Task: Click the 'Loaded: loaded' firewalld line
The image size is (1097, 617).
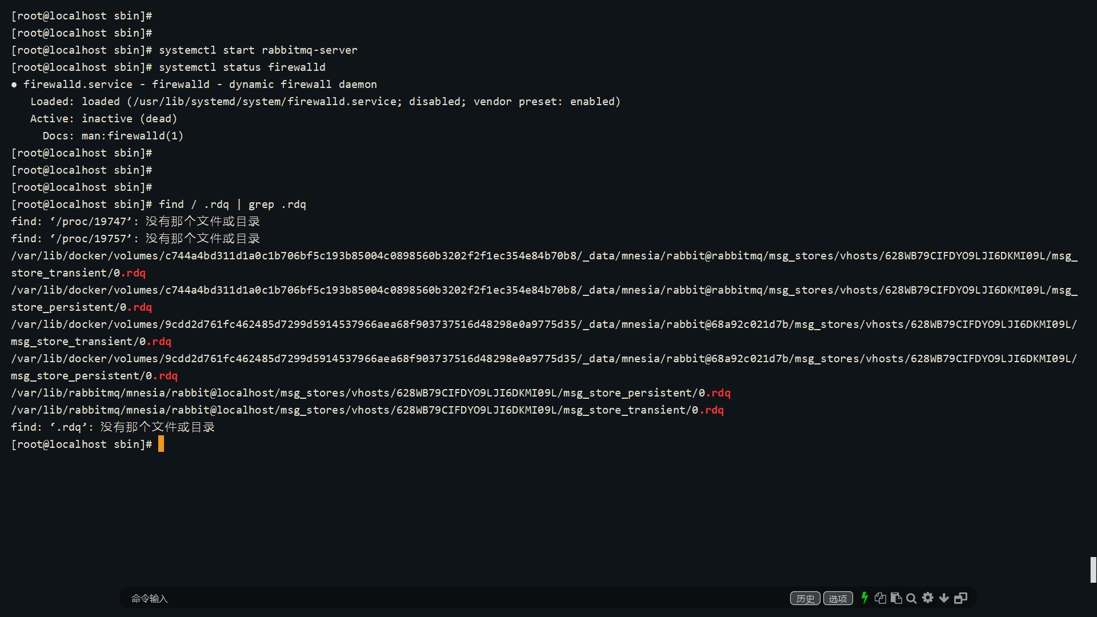Action: (x=326, y=102)
